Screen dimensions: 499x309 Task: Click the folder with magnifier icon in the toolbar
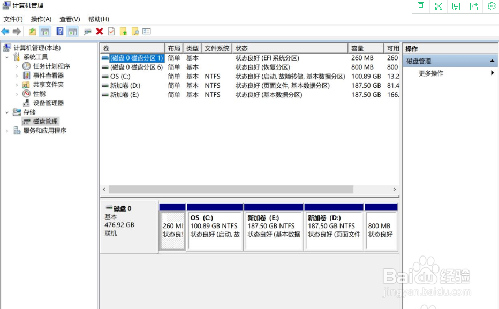pyautogui.click(x=135, y=31)
